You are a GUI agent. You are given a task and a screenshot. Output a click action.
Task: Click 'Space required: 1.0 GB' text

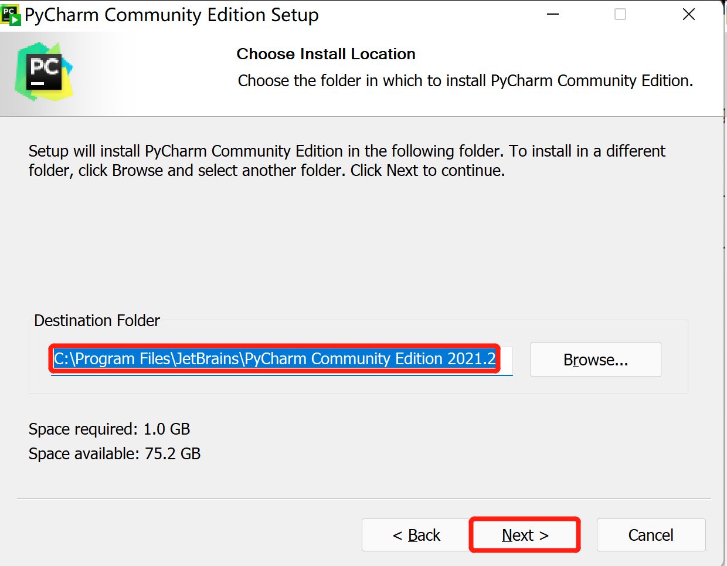110,429
